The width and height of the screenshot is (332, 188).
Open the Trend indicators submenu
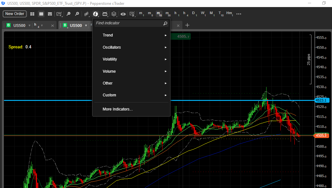131,35
